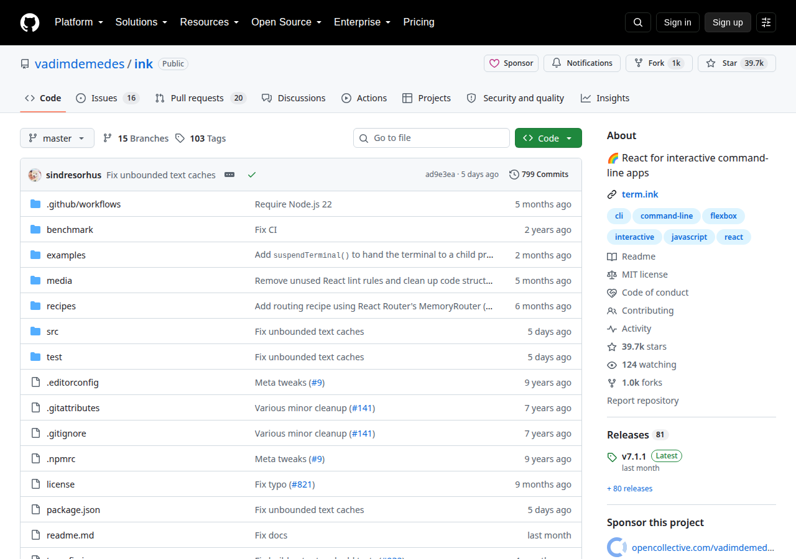Image resolution: width=796 pixels, height=559 pixels.
Task: Open the src folder
Action: coord(53,332)
